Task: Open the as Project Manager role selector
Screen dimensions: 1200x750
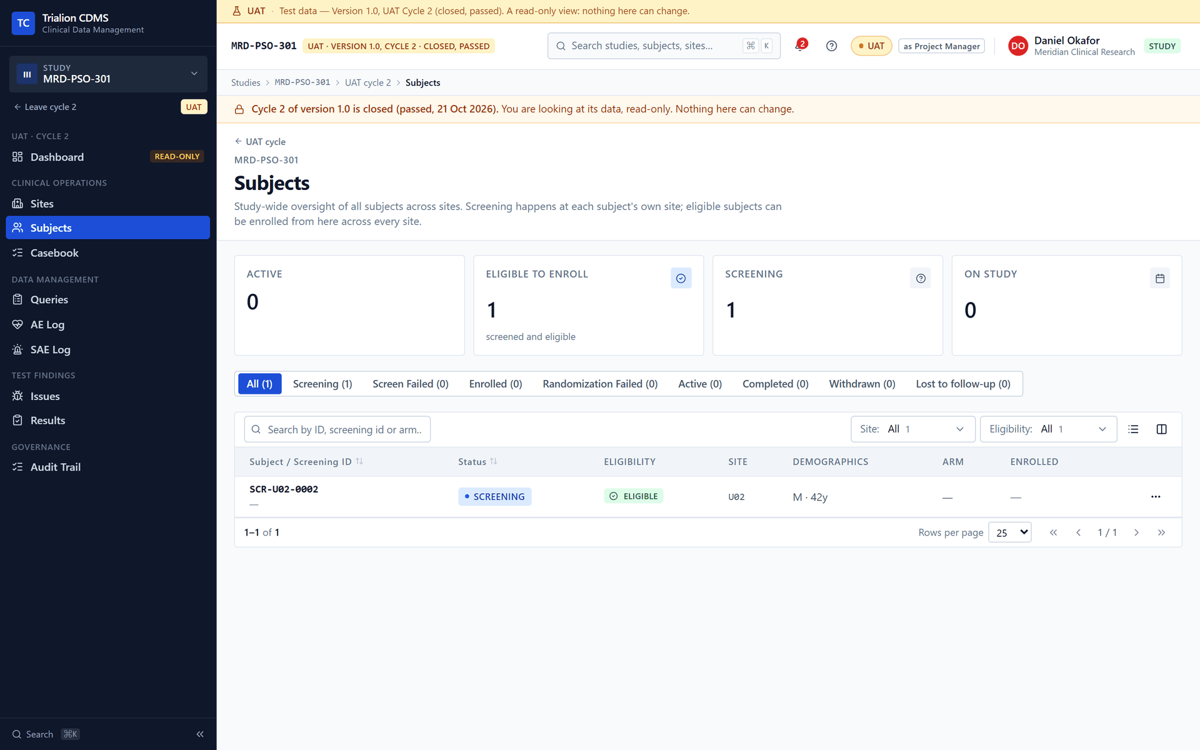Action: point(941,46)
